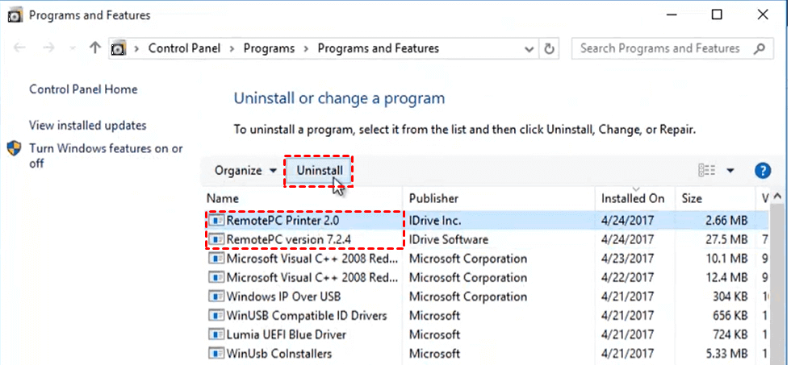
Task: Open Control Panel Home link
Action: 83,89
